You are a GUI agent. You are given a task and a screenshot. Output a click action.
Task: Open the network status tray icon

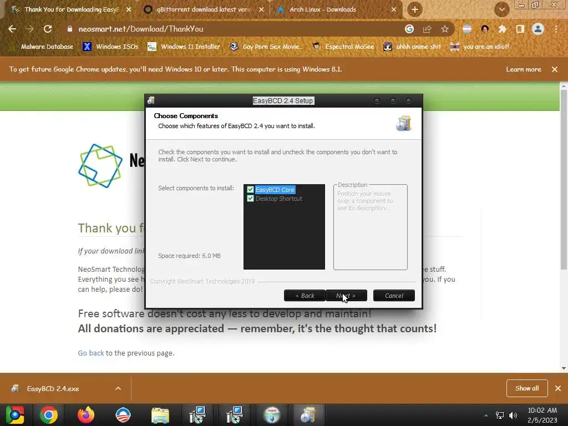point(500,415)
